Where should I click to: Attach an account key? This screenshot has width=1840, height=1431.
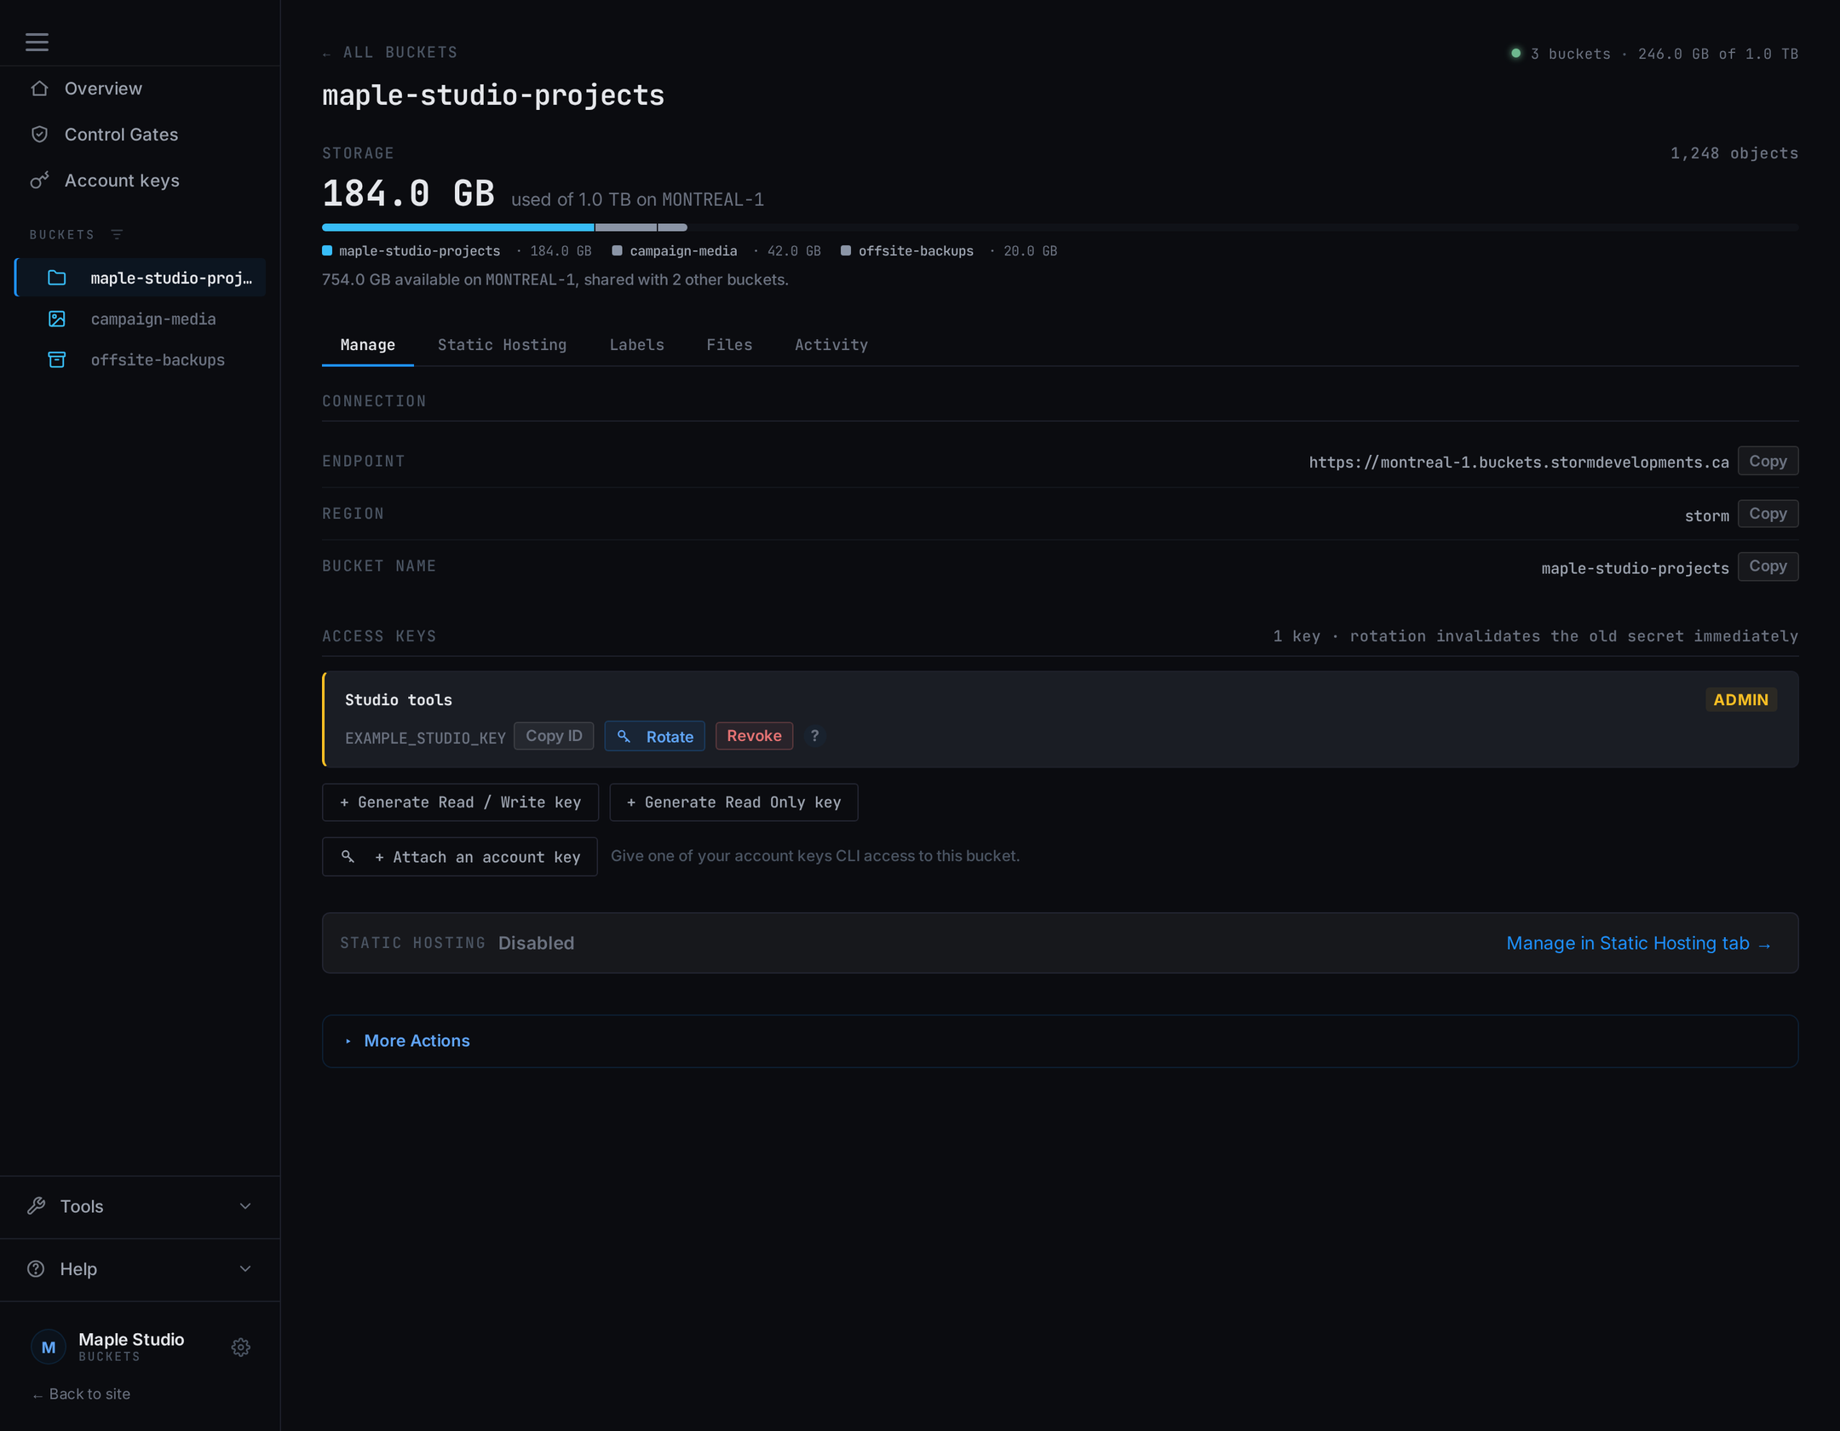pos(460,857)
